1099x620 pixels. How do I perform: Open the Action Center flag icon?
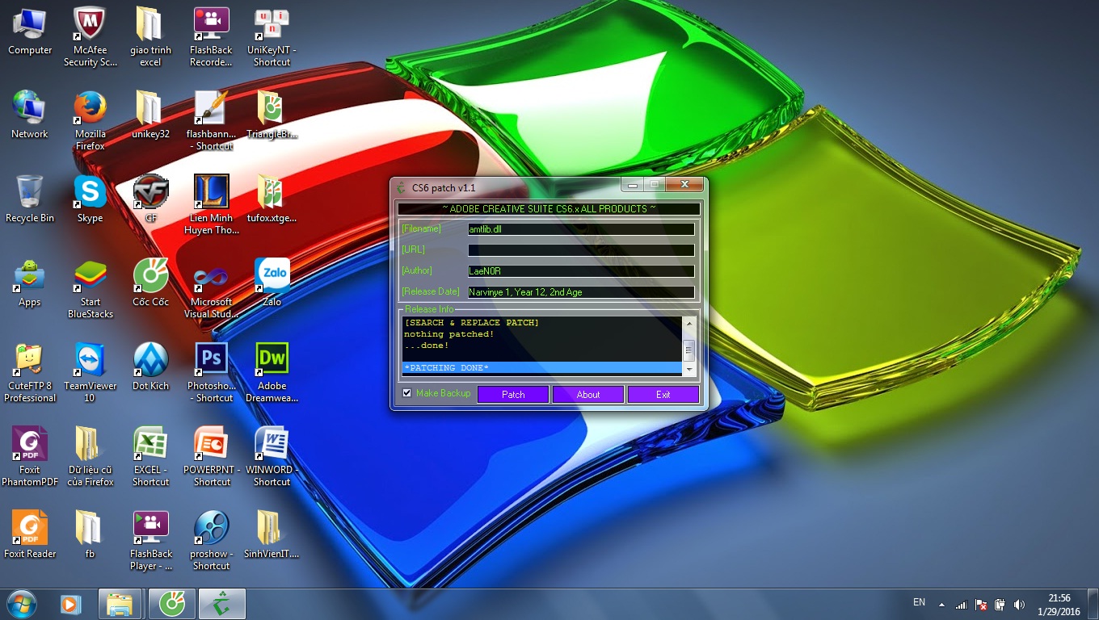(x=981, y=605)
